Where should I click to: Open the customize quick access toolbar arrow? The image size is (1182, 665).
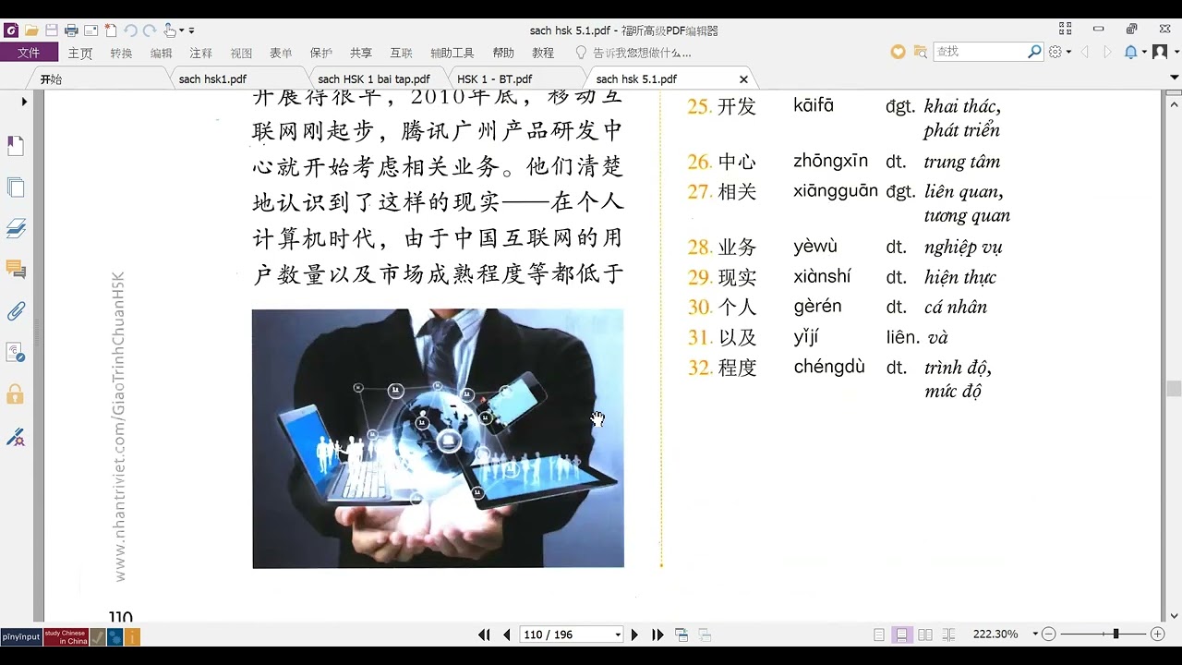click(191, 30)
